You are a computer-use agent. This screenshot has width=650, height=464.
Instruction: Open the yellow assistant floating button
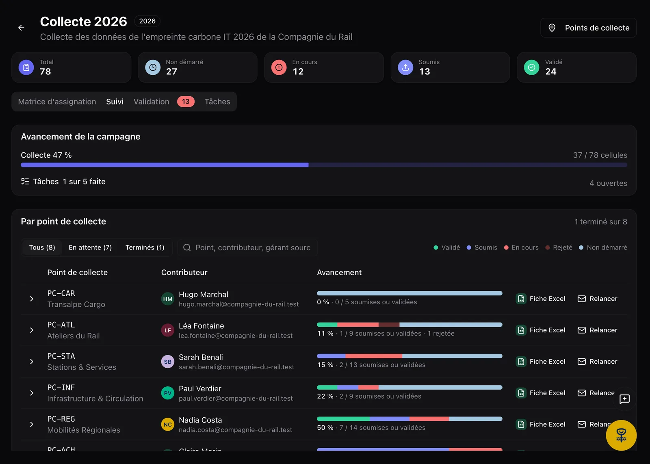tap(621, 435)
